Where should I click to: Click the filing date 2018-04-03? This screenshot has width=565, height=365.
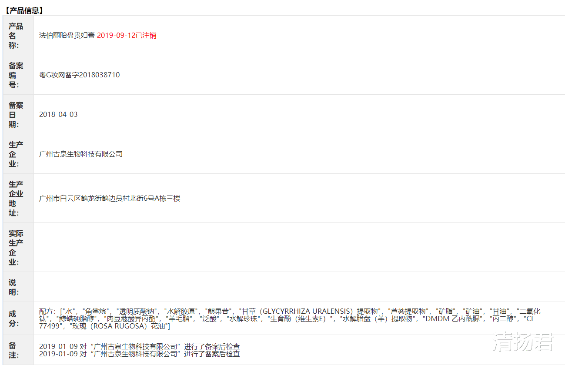point(58,115)
